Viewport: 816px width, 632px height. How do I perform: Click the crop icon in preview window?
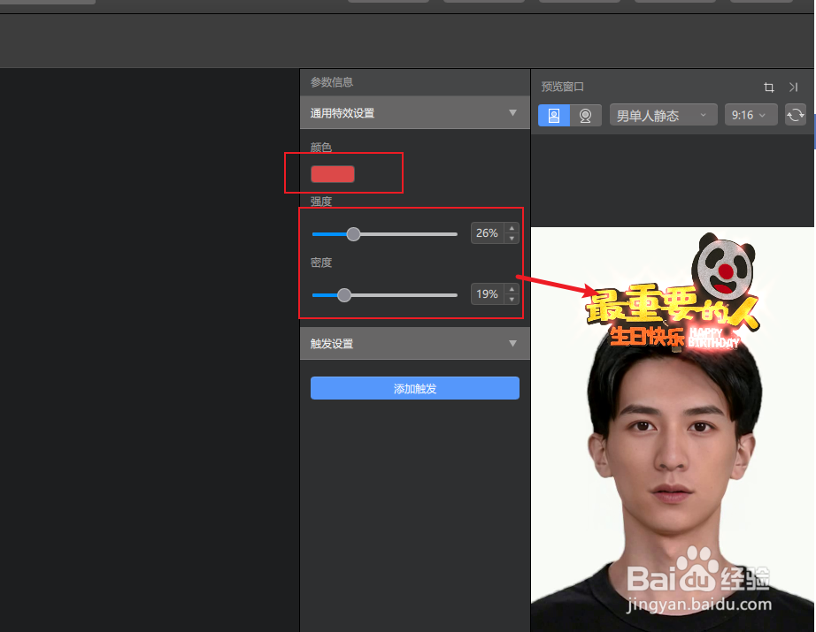point(768,88)
